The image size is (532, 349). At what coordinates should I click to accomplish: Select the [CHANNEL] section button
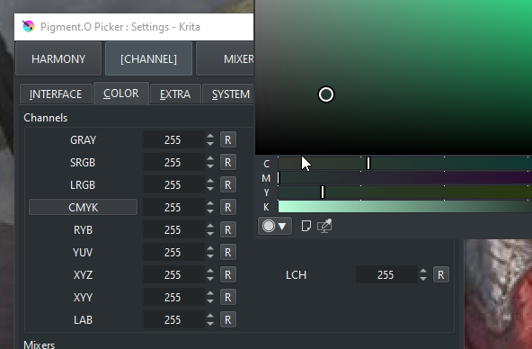[x=148, y=58]
